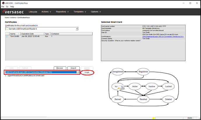Click the Active lifecycle state
This screenshot has height=120, width=201.
click(135, 86)
